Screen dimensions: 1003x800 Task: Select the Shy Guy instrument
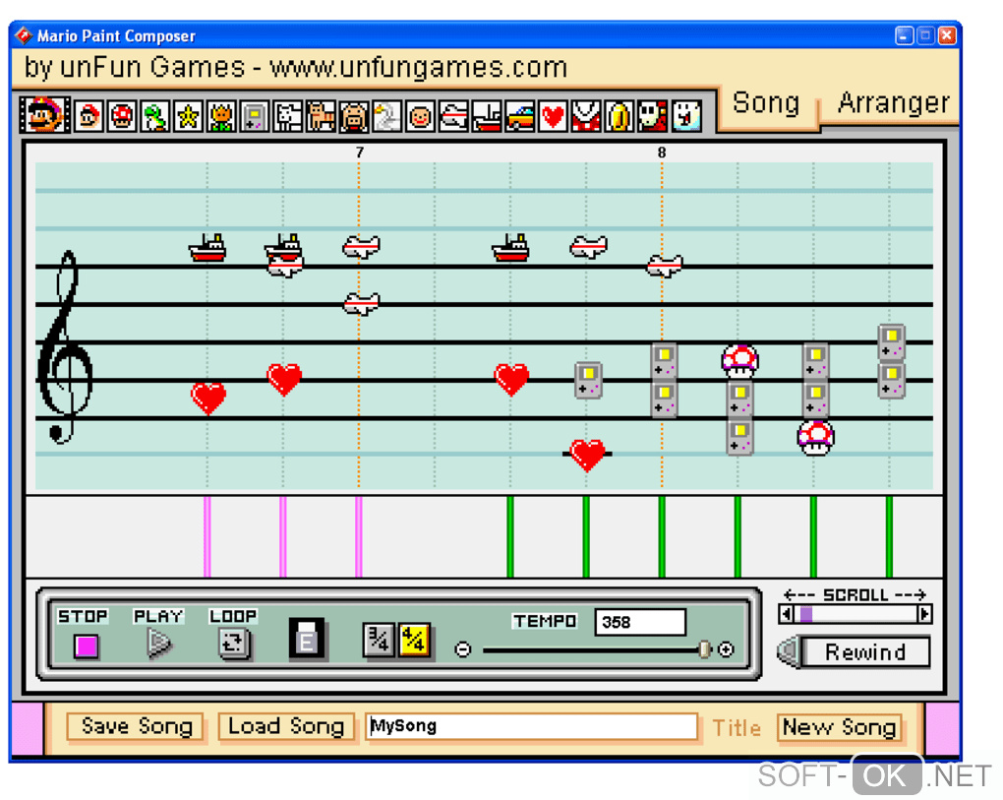point(653,116)
